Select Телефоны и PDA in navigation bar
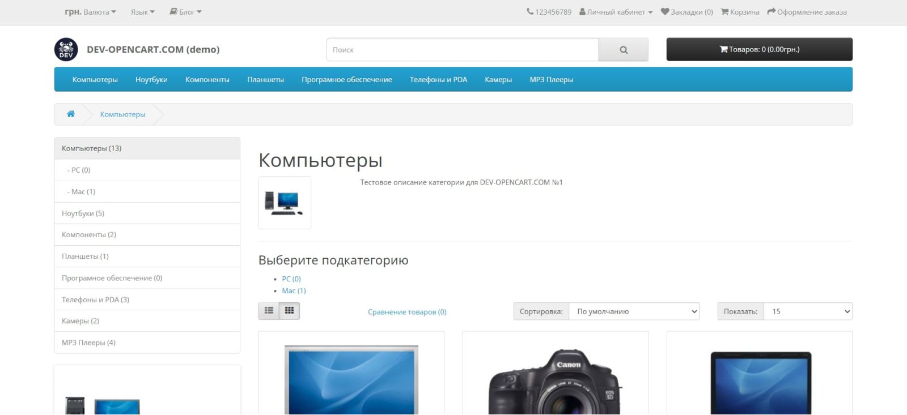 click(x=438, y=80)
